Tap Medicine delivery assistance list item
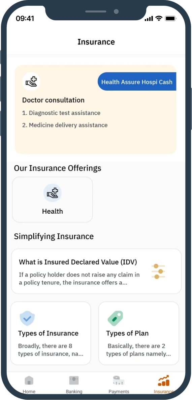Image resolution: width=192 pixels, height=400 pixels. (x=65, y=125)
